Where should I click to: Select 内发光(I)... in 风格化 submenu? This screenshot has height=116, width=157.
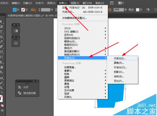pyautogui.click(x=122, y=58)
